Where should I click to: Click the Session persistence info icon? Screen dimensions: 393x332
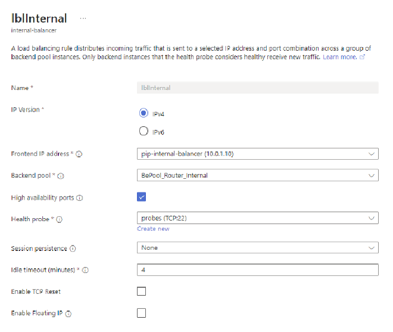click(73, 248)
